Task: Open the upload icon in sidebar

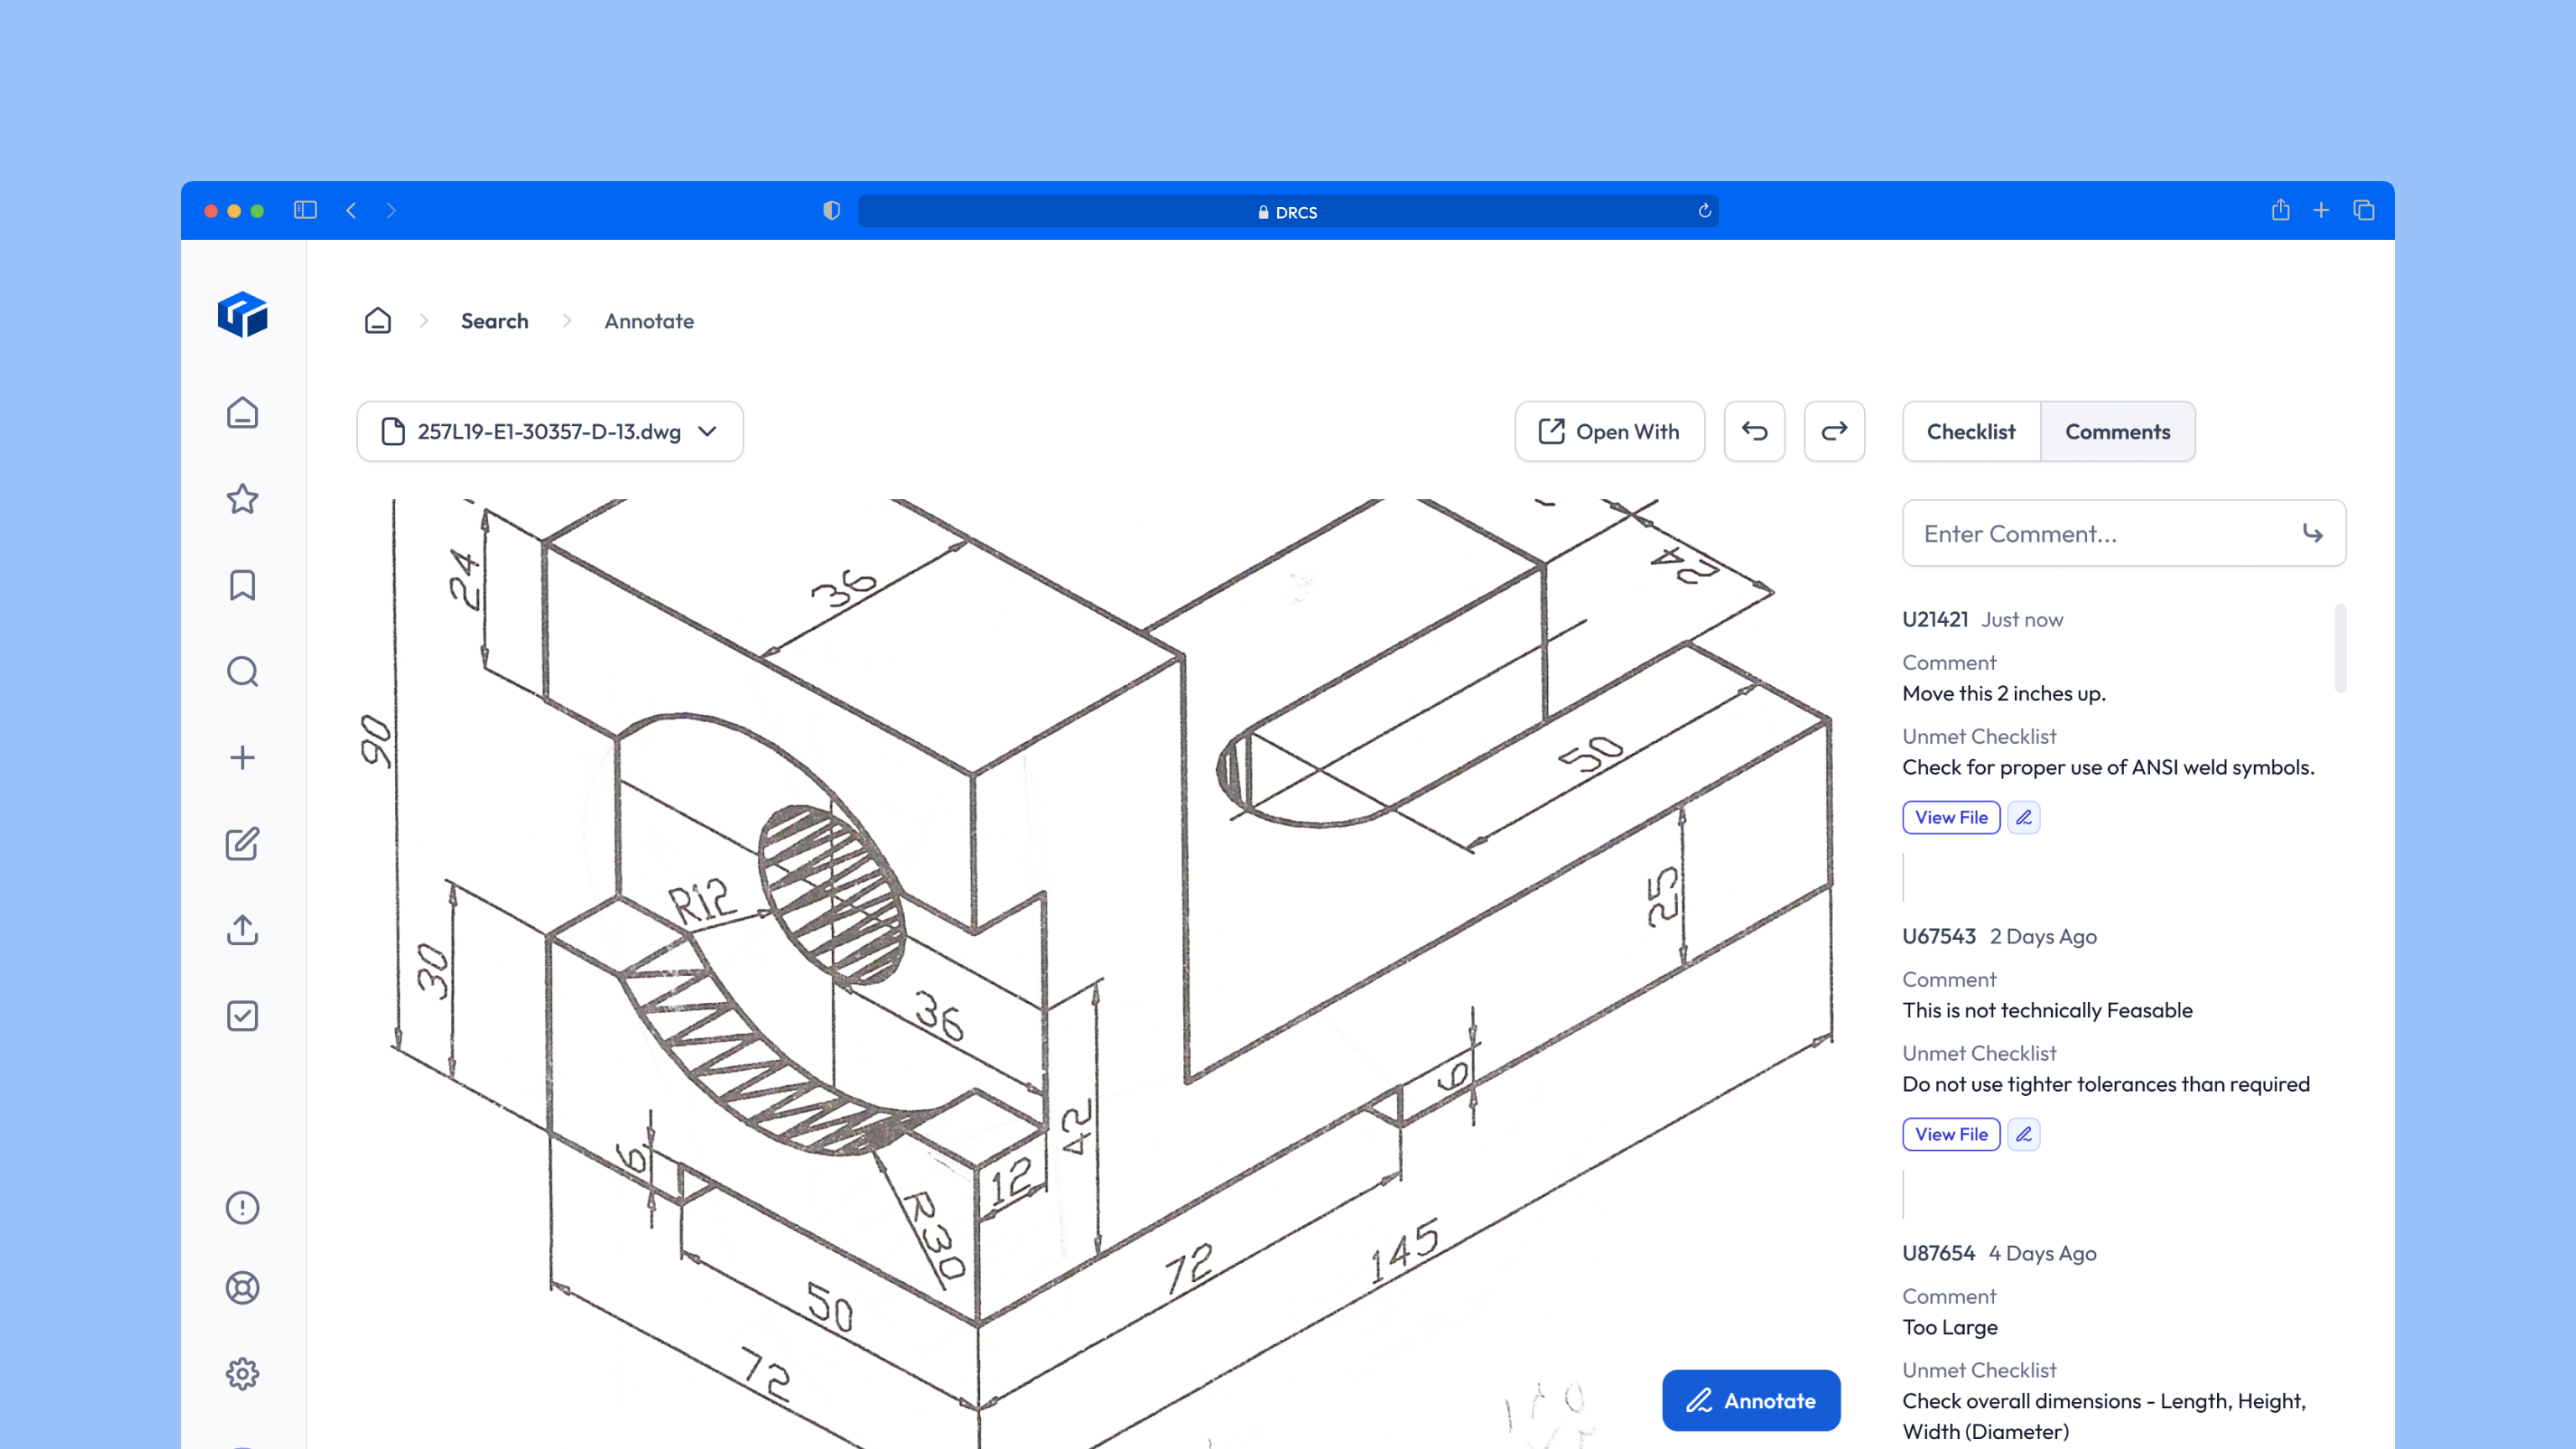Action: (x=242, y=930)
